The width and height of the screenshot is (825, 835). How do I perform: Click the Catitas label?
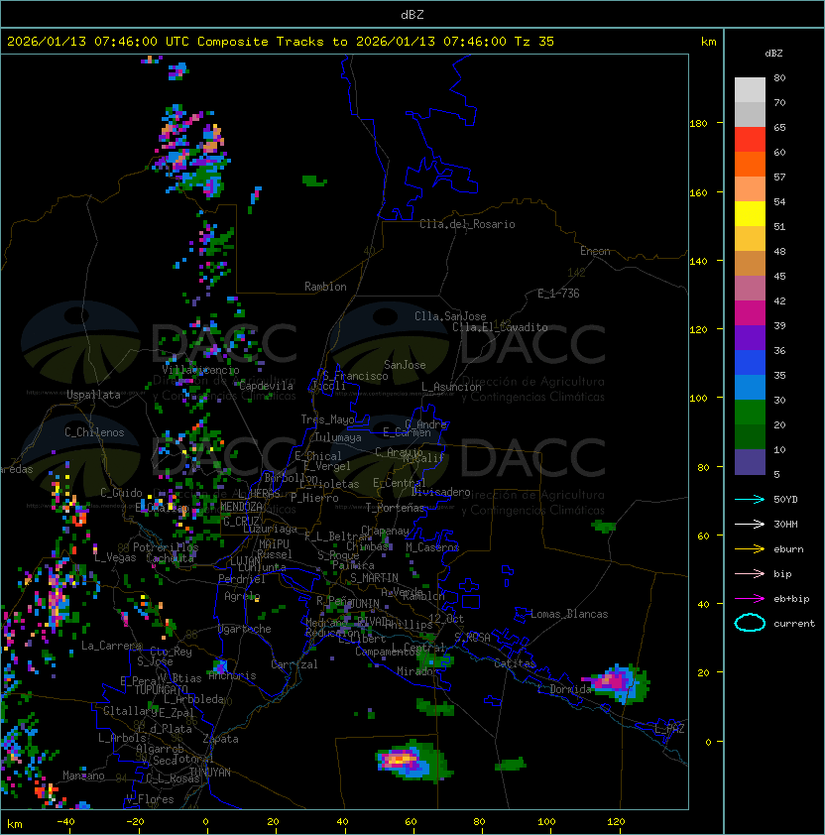[515, 663]
